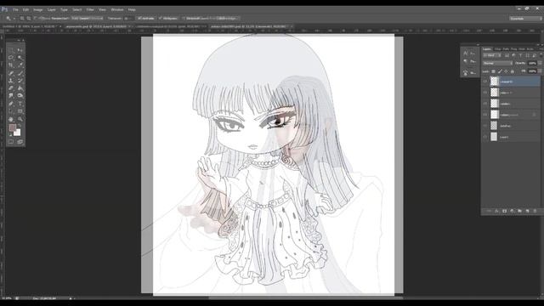This screenshot has height=306, width=544.
Task: Open the Sample Size dropdown
Action: coord(87,18)
